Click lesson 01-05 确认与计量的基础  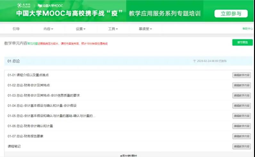[52, 116]
